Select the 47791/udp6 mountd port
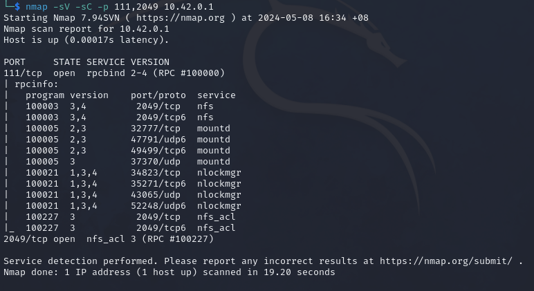The height and width of the screenshot is (291, 534). (x=158, y=139)
